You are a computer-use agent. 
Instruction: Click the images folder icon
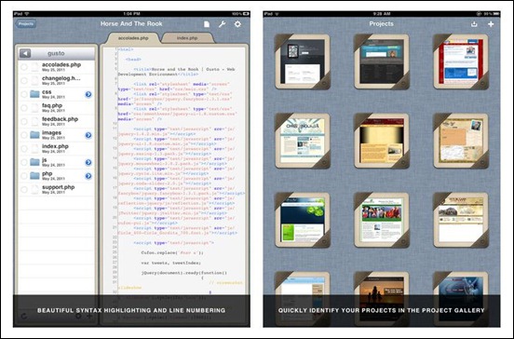pos(34,135)
